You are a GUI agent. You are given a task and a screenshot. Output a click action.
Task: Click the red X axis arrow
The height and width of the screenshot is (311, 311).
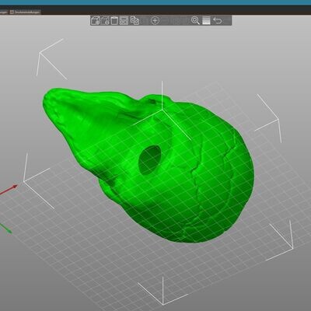tap(9, 190)
